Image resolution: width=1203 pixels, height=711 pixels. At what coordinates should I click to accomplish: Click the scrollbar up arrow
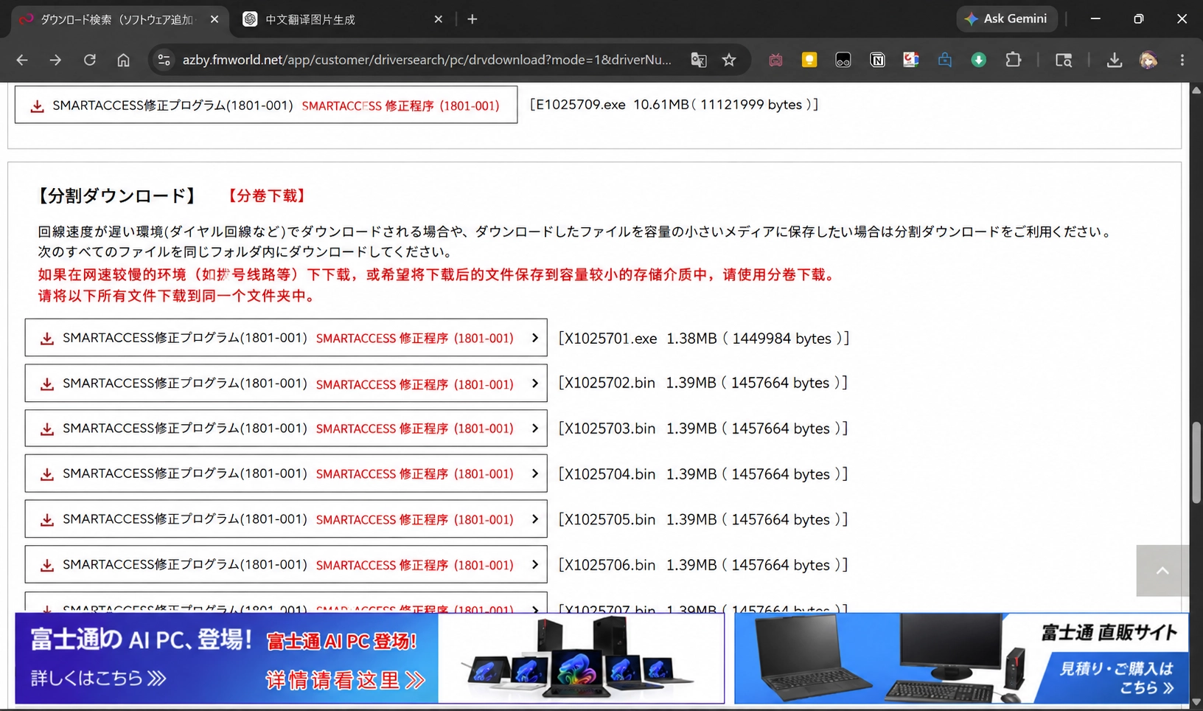(x=1196, y=90)
